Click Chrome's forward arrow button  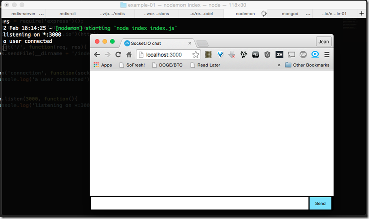pyautogui.click(x=107, y=55)
